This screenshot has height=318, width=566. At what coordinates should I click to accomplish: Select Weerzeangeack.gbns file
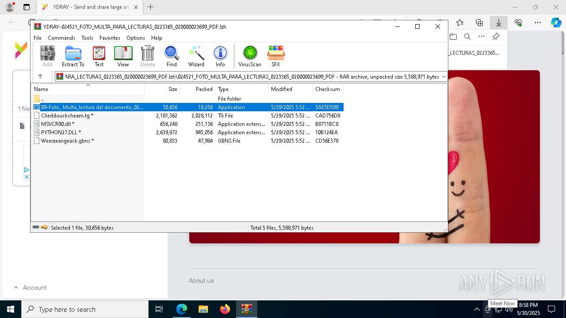point(187,141)
